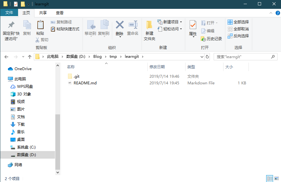This screenshot has width=281, height=182.
Task: Expand the New Item dropdown
Action: pyautogui.click(x=181, y=22)
